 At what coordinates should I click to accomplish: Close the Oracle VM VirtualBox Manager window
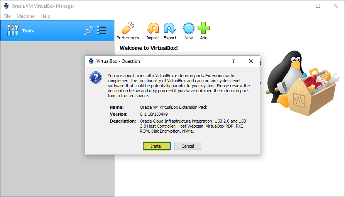(x=335, y=6)
